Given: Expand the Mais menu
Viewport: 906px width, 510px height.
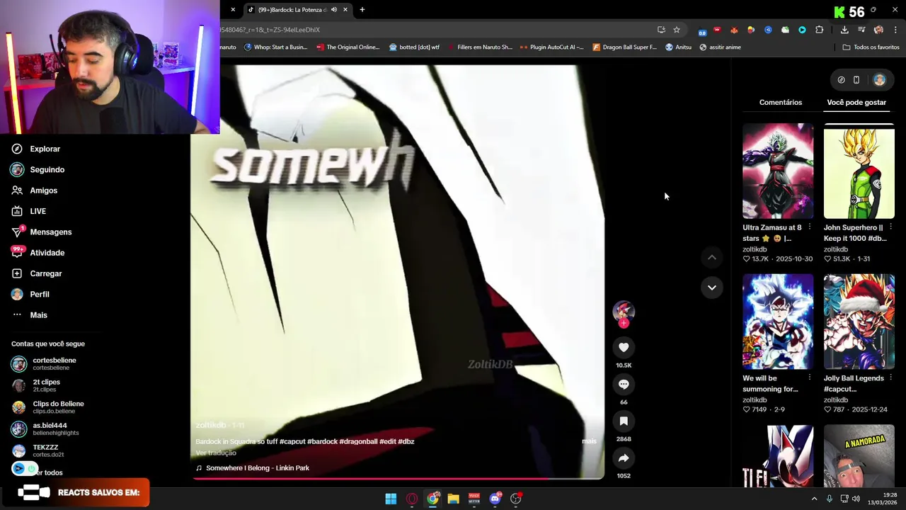Looking at the screenshot, I should pos(29,314).
